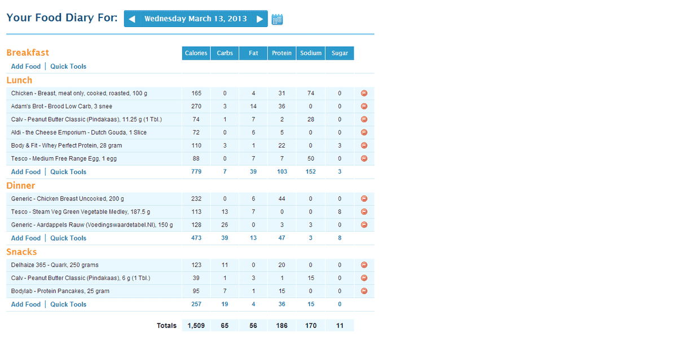Click Add Food under Dinner
677x355 pixels.
(x=26, y=238)
